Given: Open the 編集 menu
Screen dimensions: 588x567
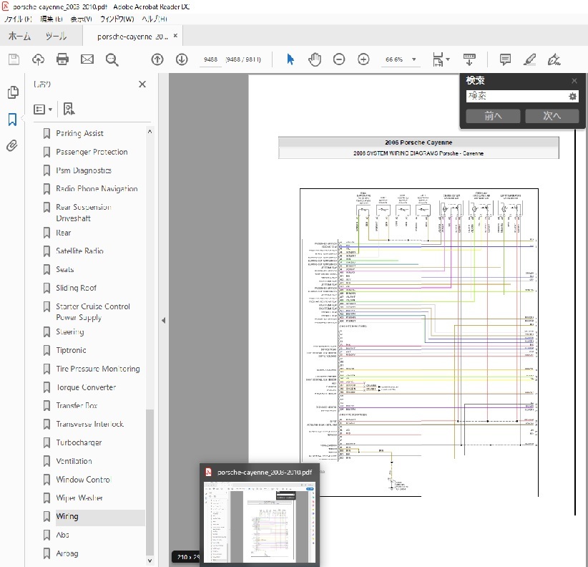Looking at the screenshot, I should [x=51, y=19].
